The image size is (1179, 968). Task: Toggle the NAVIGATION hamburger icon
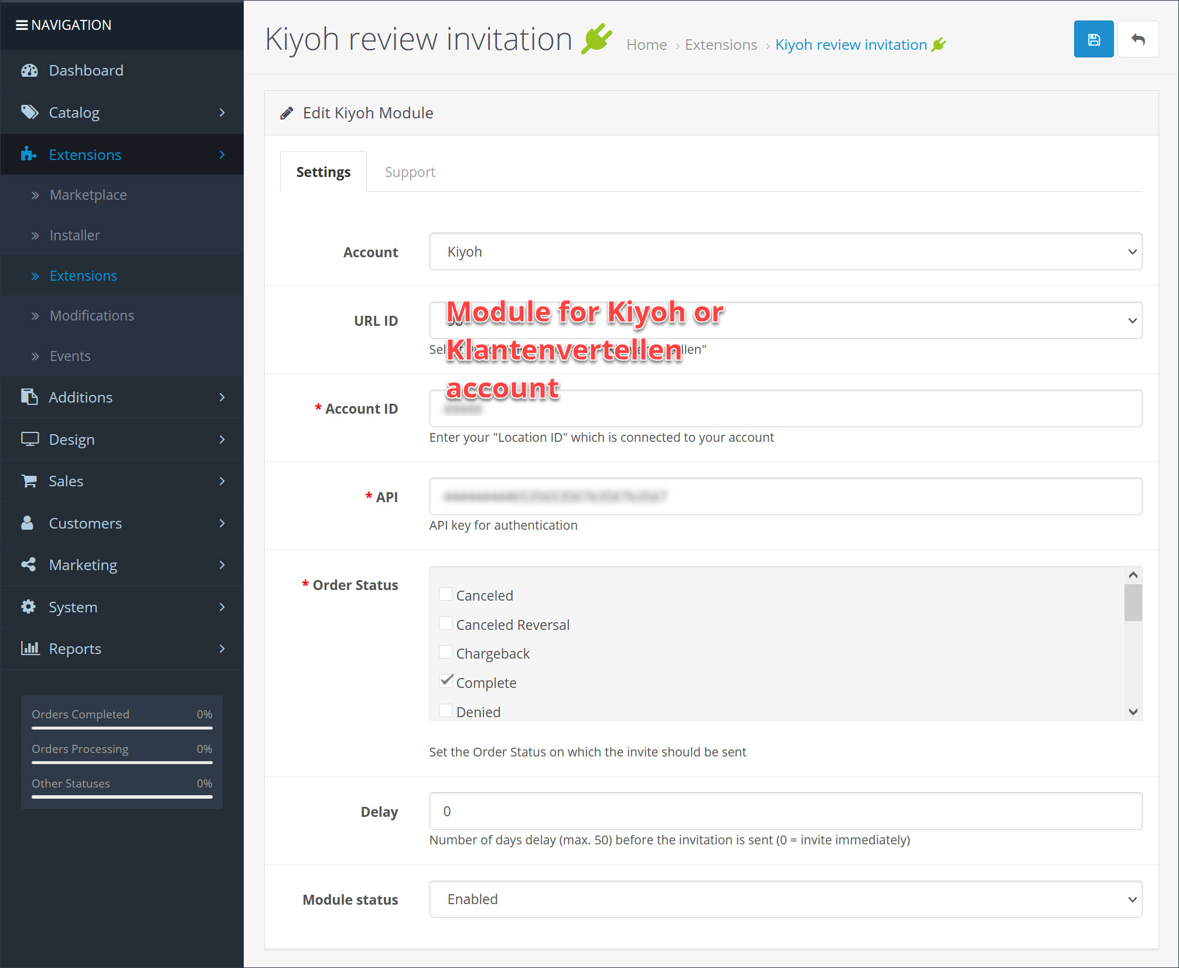(x=22, y=25)
